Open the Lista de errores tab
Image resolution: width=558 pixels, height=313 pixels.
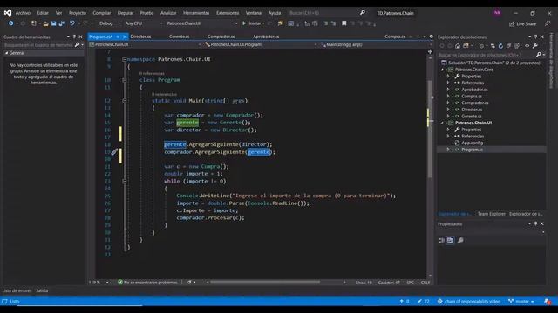tap(17, 290)
